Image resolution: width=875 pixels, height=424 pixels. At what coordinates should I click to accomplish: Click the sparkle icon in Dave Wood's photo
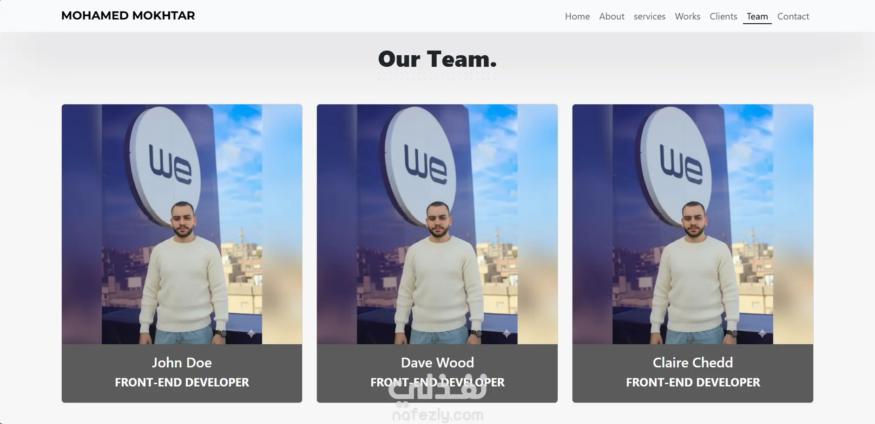point(507,333)
